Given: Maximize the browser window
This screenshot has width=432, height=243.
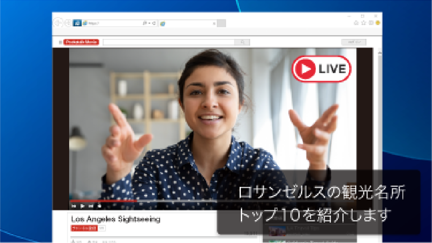Looking at the screenshot, I should coord(363,16).
